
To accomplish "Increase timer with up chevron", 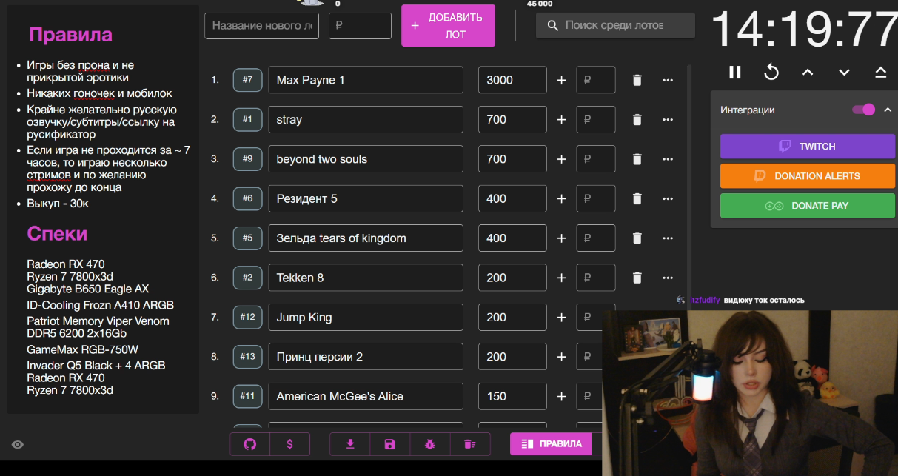I will 808,72.
